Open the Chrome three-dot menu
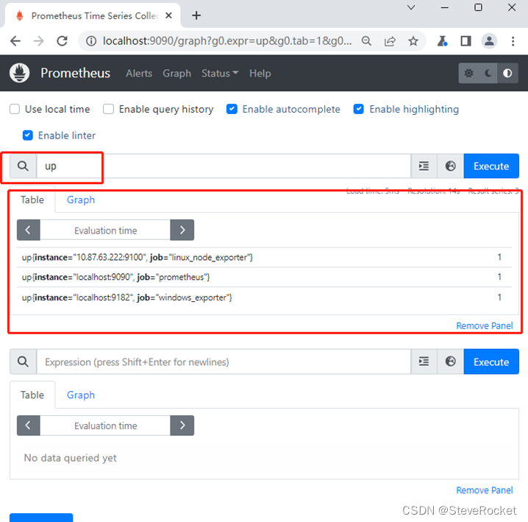Image resolution: width=528 pixels, height=522 pixels. 513,41
